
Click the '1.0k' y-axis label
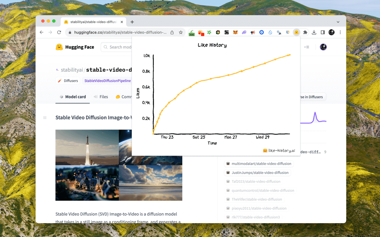click(147, 56)
